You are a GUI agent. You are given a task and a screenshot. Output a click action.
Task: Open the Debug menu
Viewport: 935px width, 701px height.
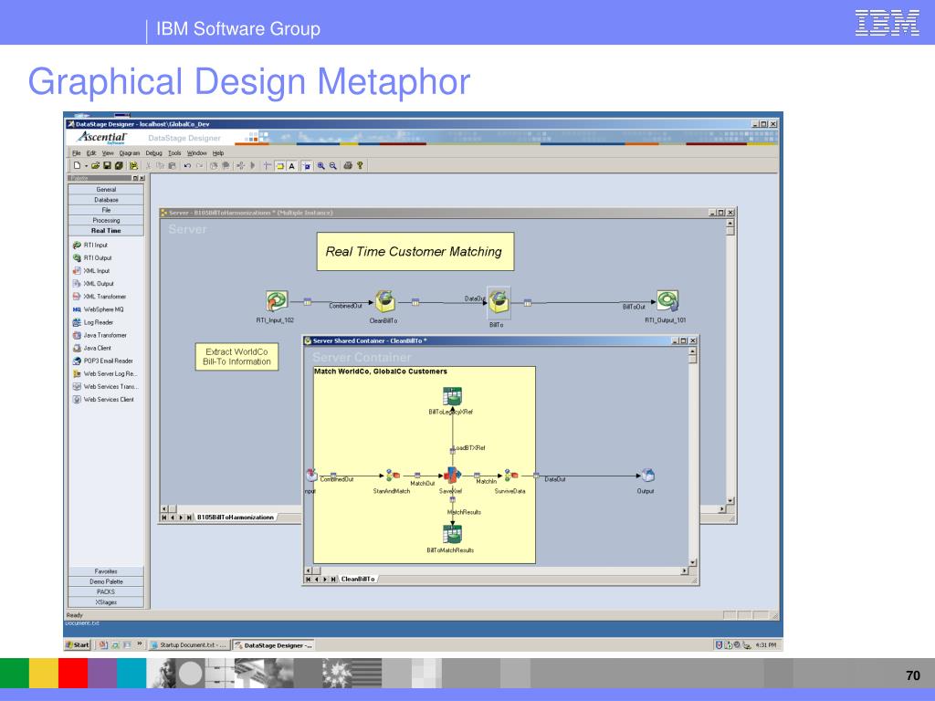tap(153, 153)
